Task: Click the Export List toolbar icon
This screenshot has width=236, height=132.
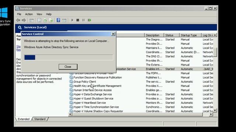Action: coord(51,20)
